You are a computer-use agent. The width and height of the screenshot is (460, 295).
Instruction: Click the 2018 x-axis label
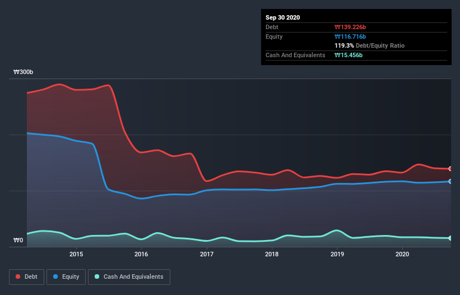[x=272, y=254]
